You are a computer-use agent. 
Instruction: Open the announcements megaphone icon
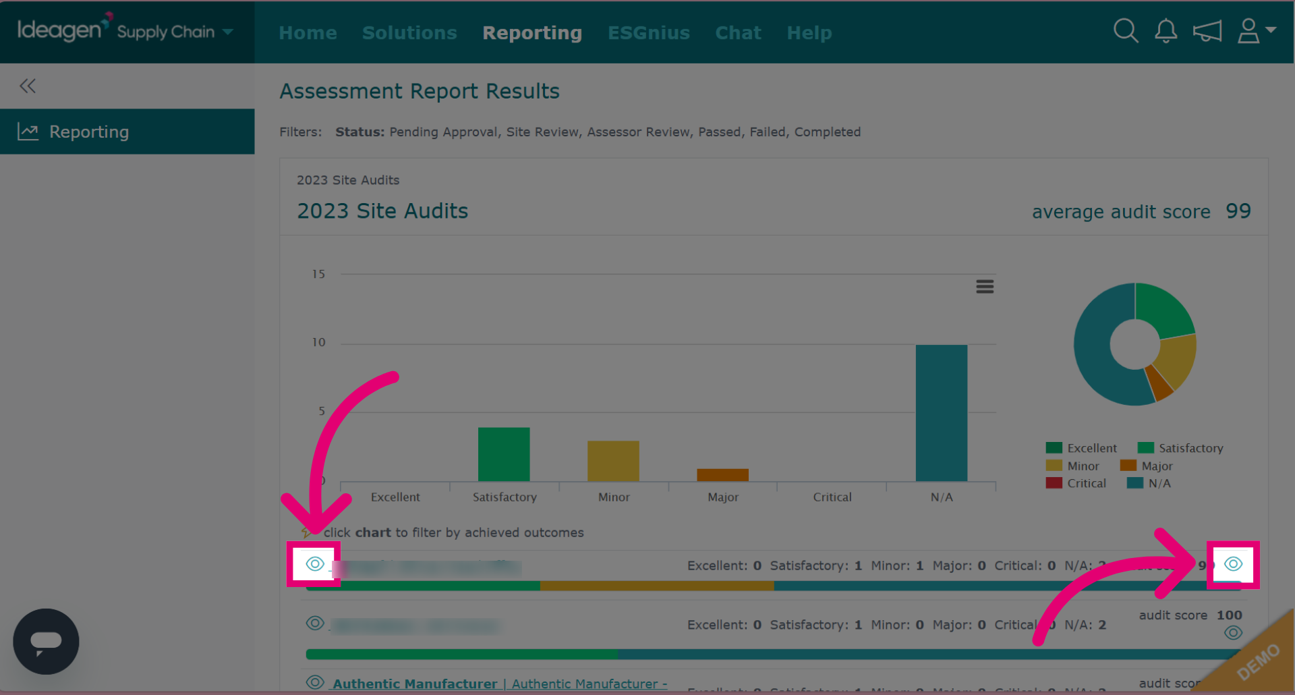pyautogui.click(x=1207, y=31)
